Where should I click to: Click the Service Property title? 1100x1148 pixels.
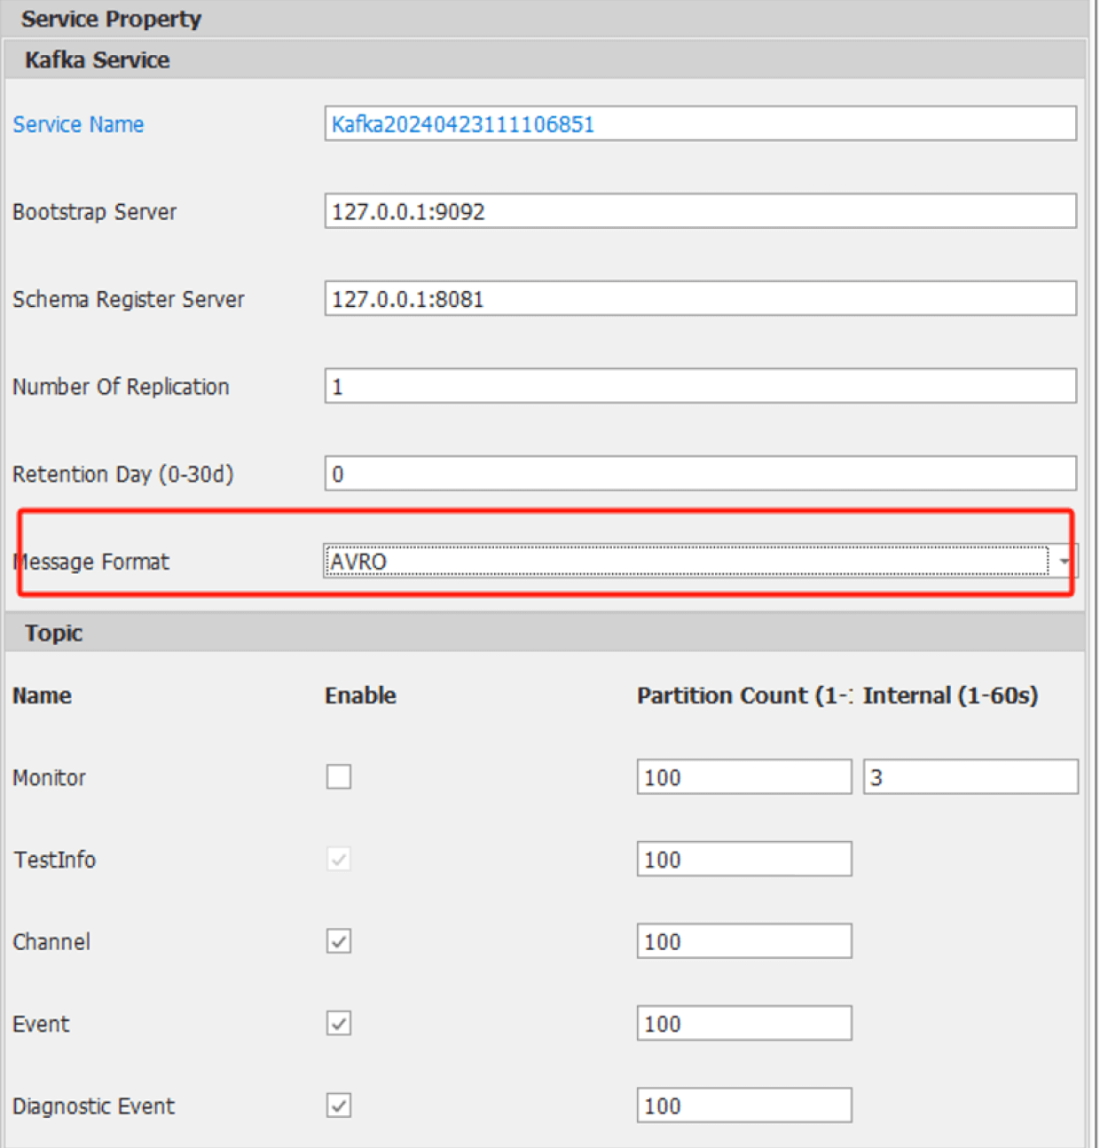click(x=112, y=19)
